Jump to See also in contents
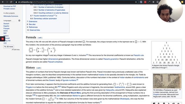This screenshot has width=185, height=104. click(32, 24)
